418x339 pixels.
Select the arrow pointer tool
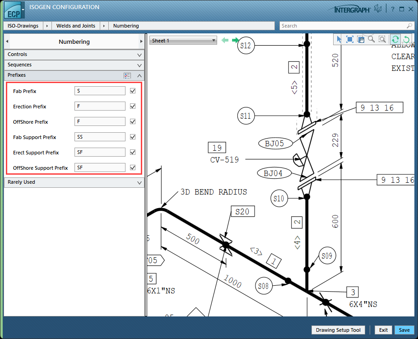[x=339, y=40]
